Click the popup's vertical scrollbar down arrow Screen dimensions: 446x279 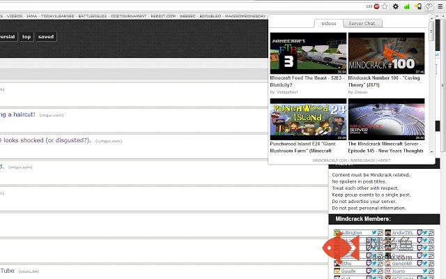[432, 152]
